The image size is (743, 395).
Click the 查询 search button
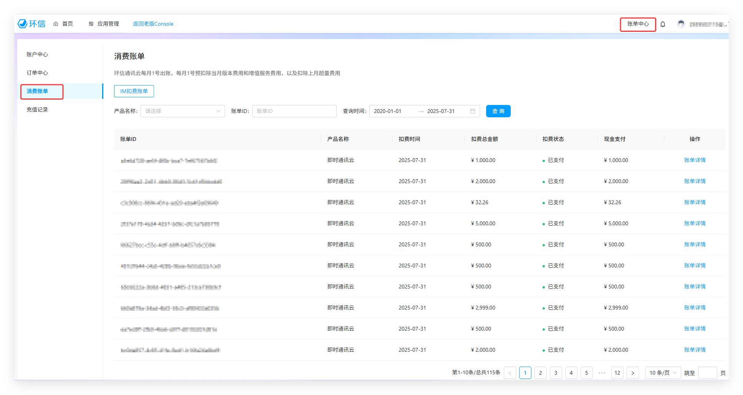[498, 111]
